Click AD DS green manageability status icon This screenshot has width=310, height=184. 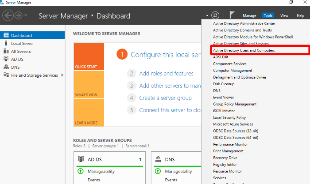pyautogui.click(x=81, y=171)
